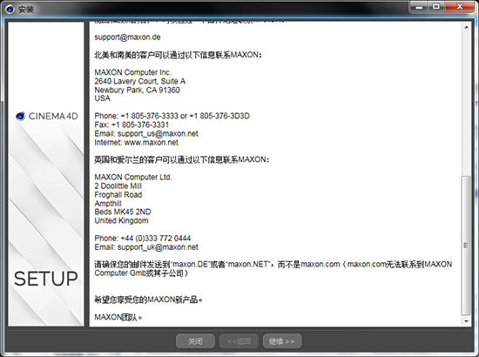Minimize the installer window
Viewport: 479px width, 357px height.
click(x=419, y=7)
